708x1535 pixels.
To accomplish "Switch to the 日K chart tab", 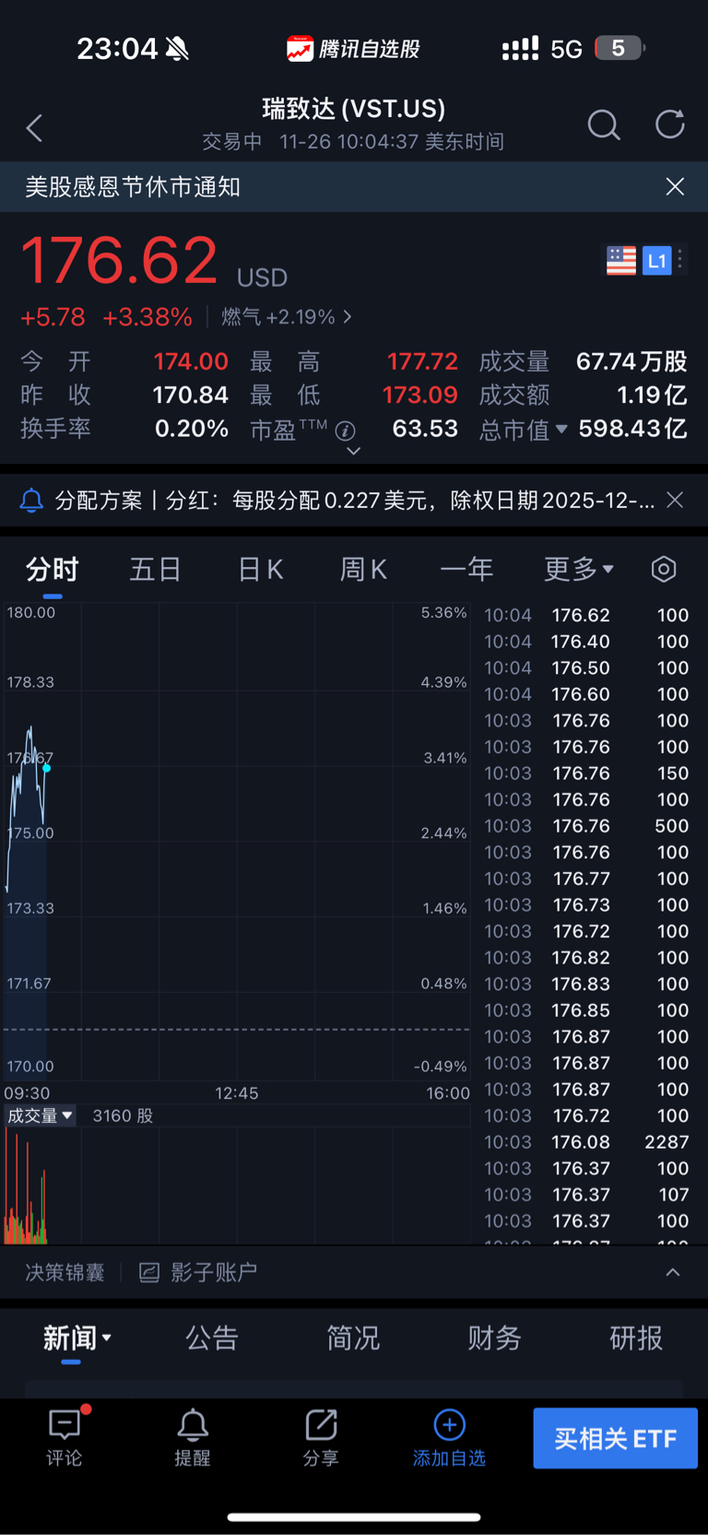I will (x=260, y=570).
